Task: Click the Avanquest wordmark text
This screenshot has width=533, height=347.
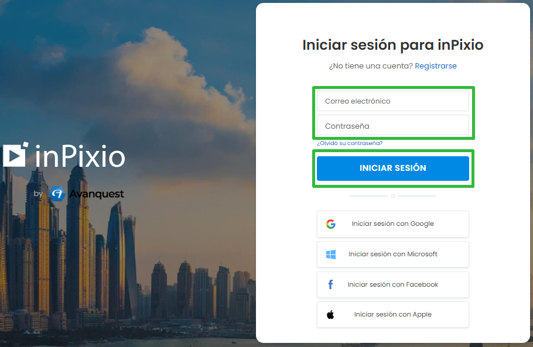Action: [x=97, y=194]
